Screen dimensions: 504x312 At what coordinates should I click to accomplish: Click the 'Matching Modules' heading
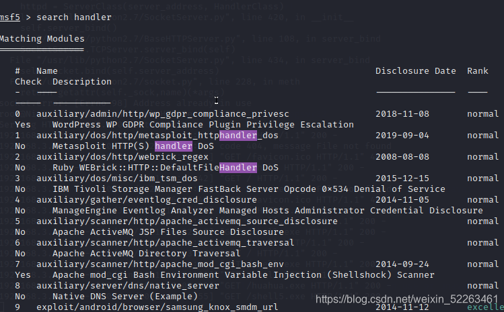click(x=42, y=39)
